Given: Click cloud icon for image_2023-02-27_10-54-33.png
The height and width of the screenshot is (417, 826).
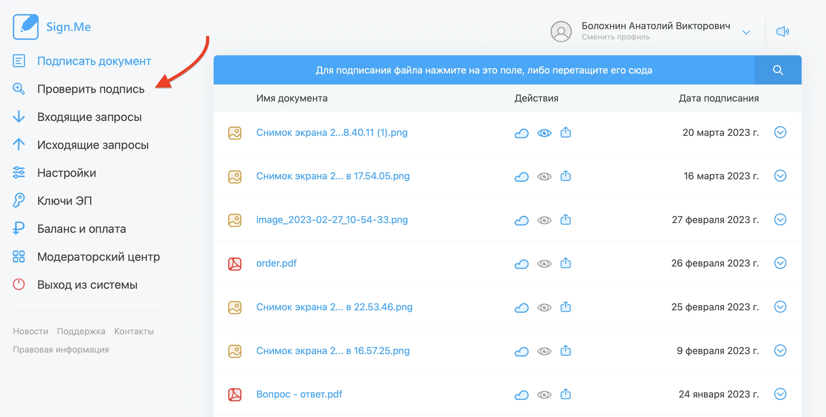Looking at the screenshot, I should [x=521, y=220].
